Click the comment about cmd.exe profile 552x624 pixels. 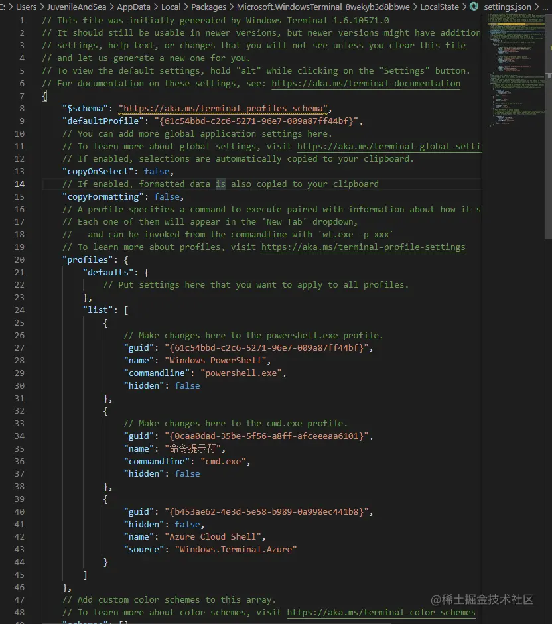[x=236, y=424]
